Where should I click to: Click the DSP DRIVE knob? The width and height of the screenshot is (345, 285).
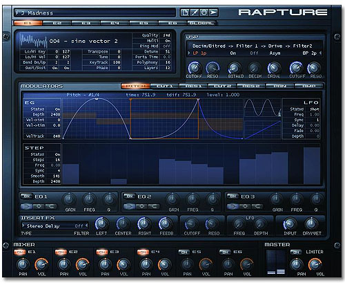(x=274, y=68)
